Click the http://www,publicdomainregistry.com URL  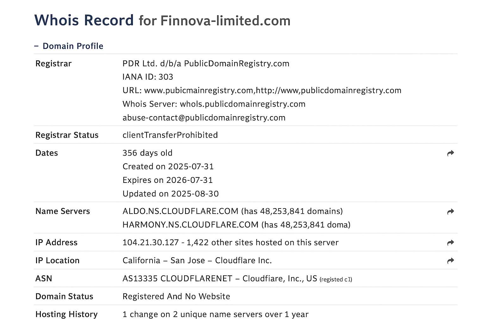pyautogui.click(x=328, y=90)
